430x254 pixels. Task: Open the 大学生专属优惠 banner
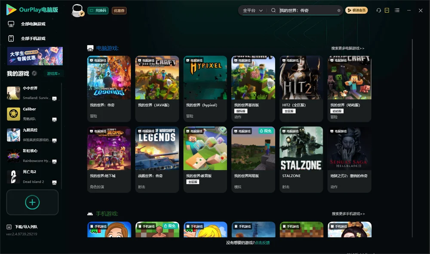[35, 56]
